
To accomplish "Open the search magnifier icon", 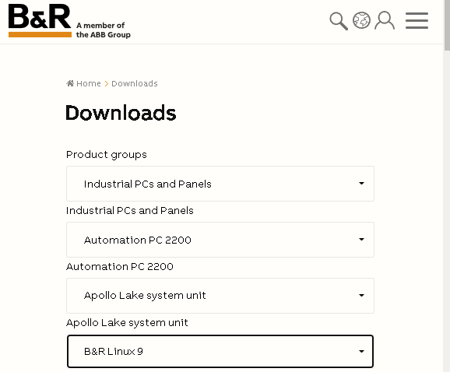I will tap(339, 21).
